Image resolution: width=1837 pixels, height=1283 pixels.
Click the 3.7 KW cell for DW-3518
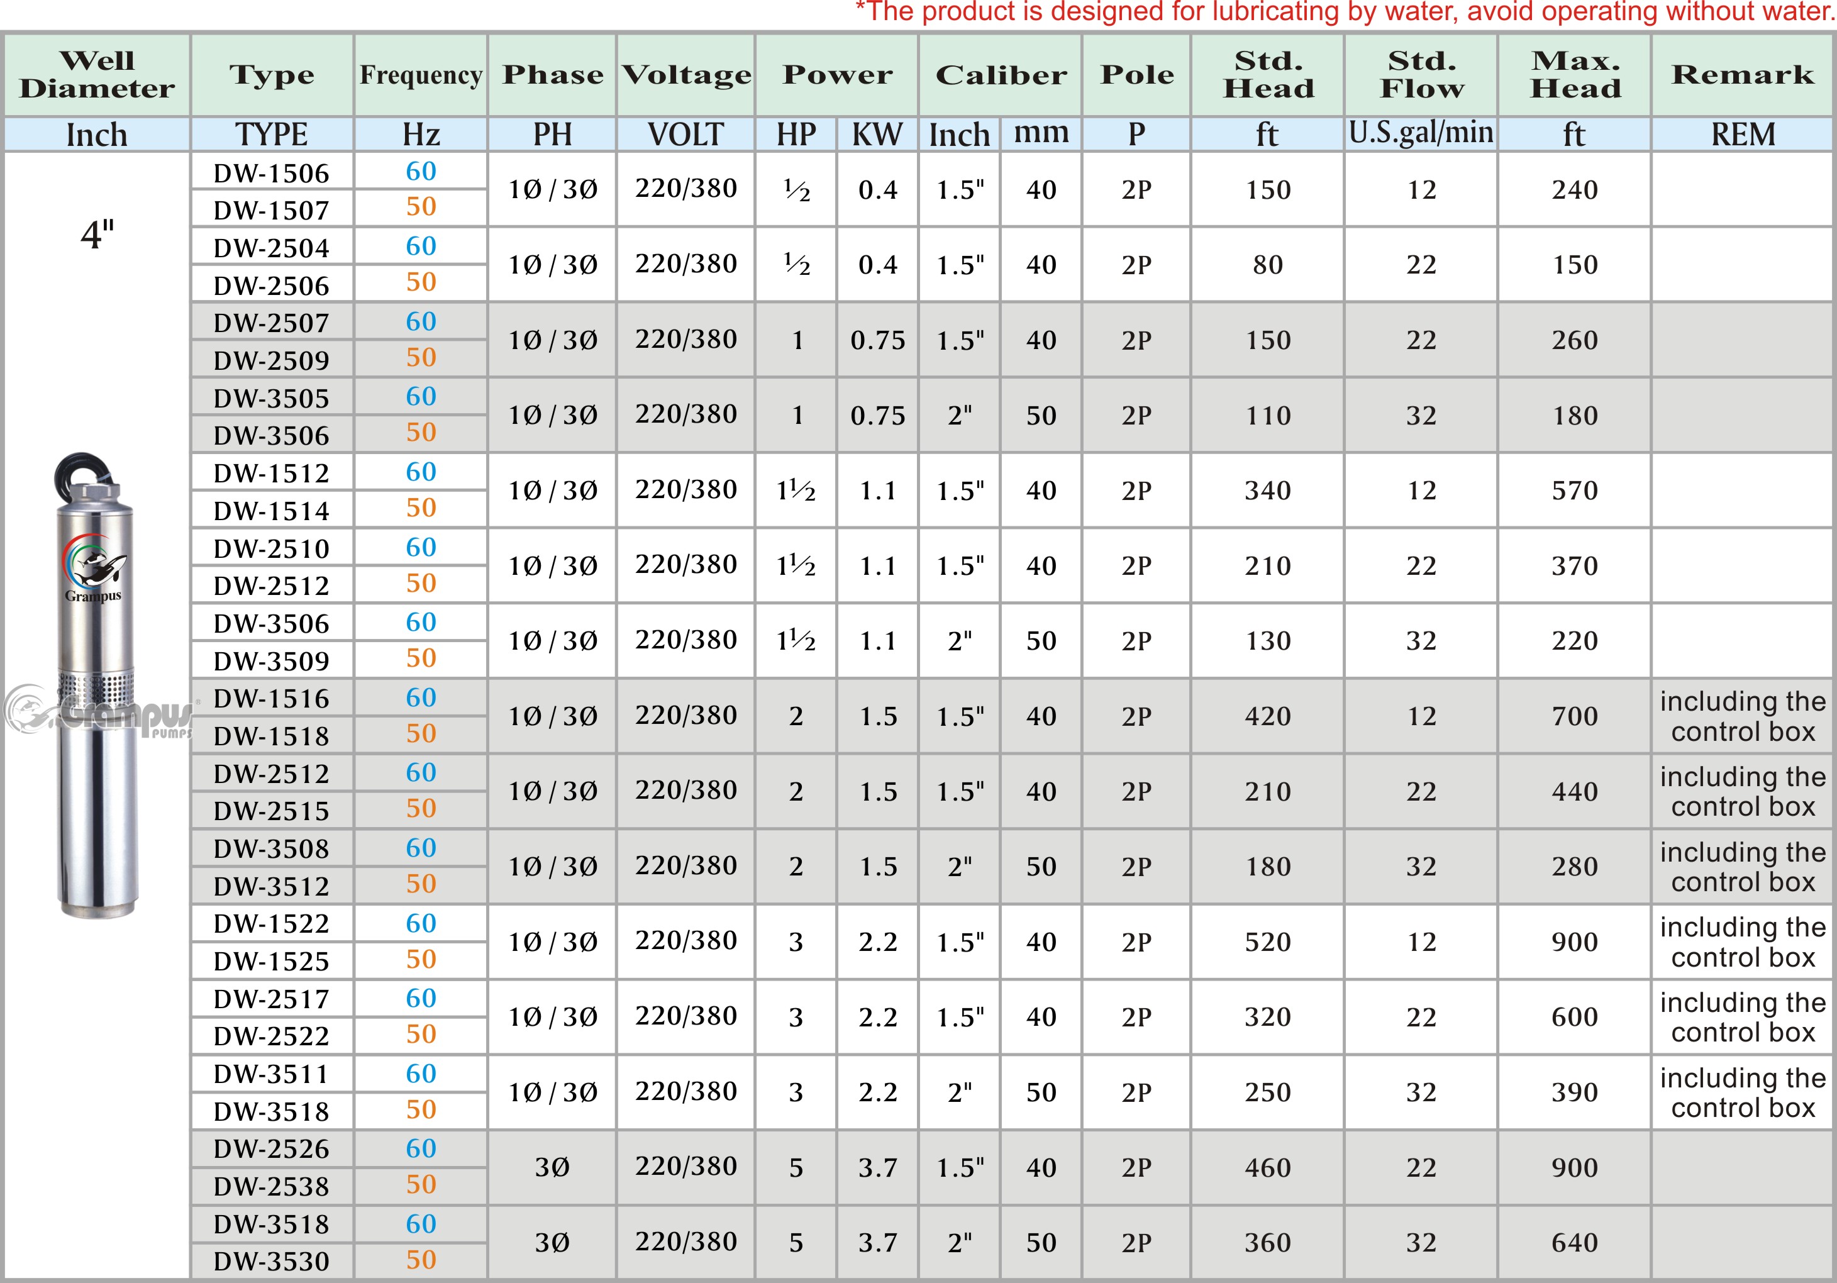(878, 1242)
